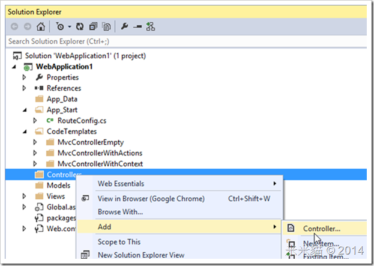Click the Back navigation arrow in toolbar
The image size is (374, 266).
pyautogui.click(x=14, y=26)
